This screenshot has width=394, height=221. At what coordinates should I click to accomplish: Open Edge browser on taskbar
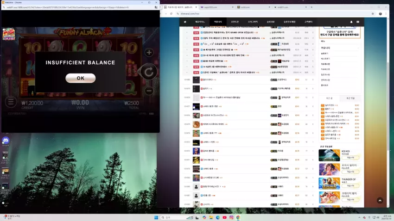pos(217,217)
